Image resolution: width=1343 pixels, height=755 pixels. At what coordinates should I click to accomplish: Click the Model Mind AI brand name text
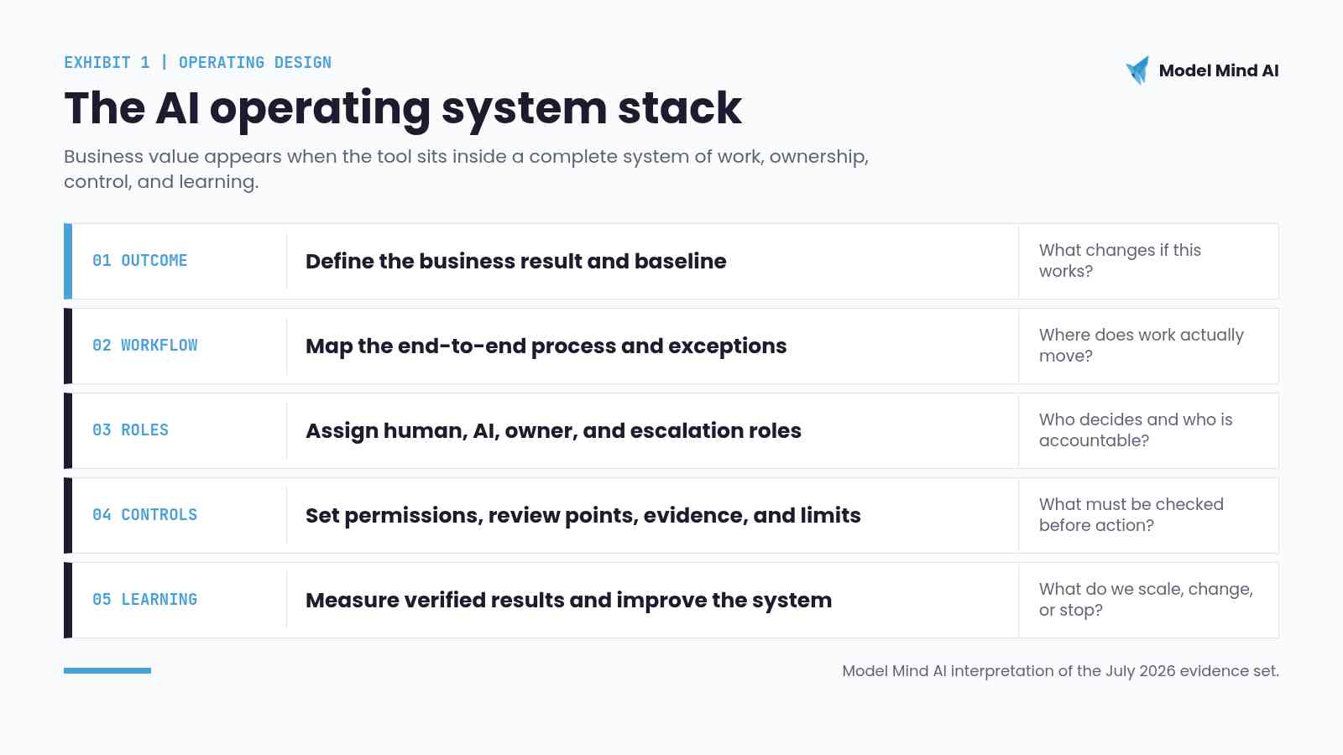point(1219,70)
